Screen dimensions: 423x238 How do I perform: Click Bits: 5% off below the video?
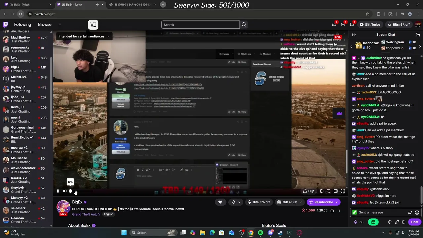(259, 202)
